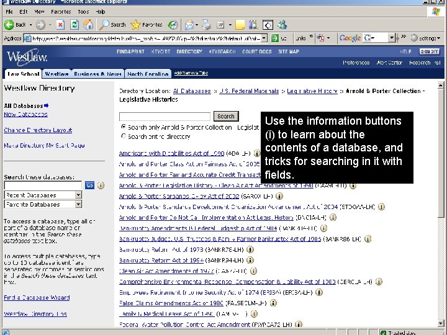This screenshot has width=447, height=335.
Task: Open info button for Do Not Call Implementation Act
Action: 333,217
